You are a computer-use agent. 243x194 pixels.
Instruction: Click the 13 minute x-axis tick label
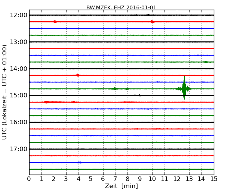[189, 179]
